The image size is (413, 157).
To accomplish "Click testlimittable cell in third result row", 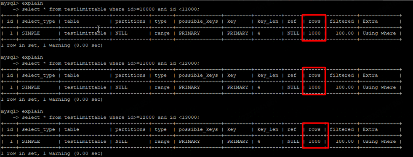I will pyautogui.click(x=85, y=141).
